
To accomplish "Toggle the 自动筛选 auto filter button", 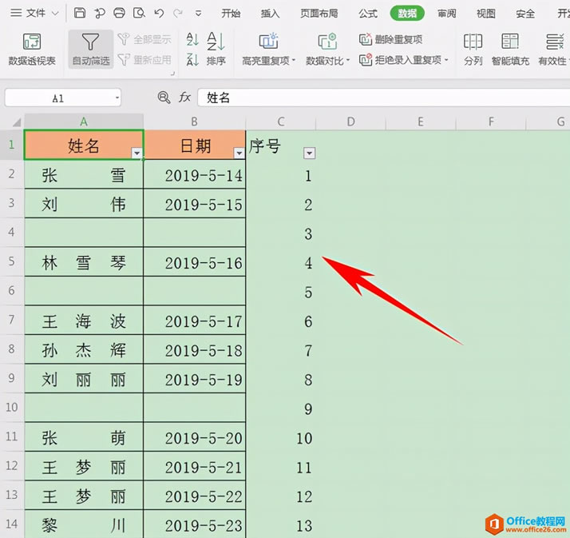I will click(x=90, y=49).
